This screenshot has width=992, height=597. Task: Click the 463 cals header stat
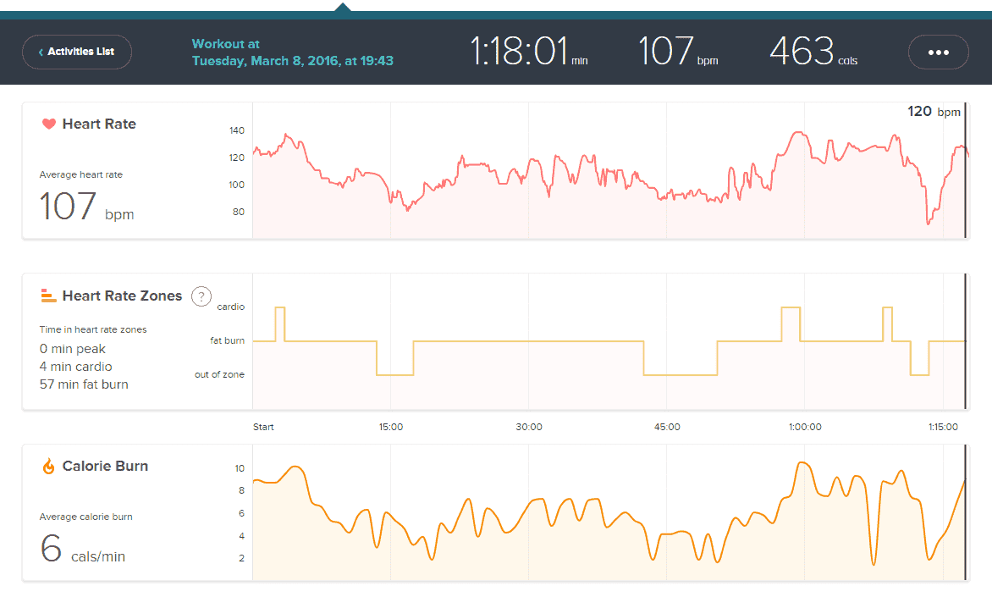point(812,52)
